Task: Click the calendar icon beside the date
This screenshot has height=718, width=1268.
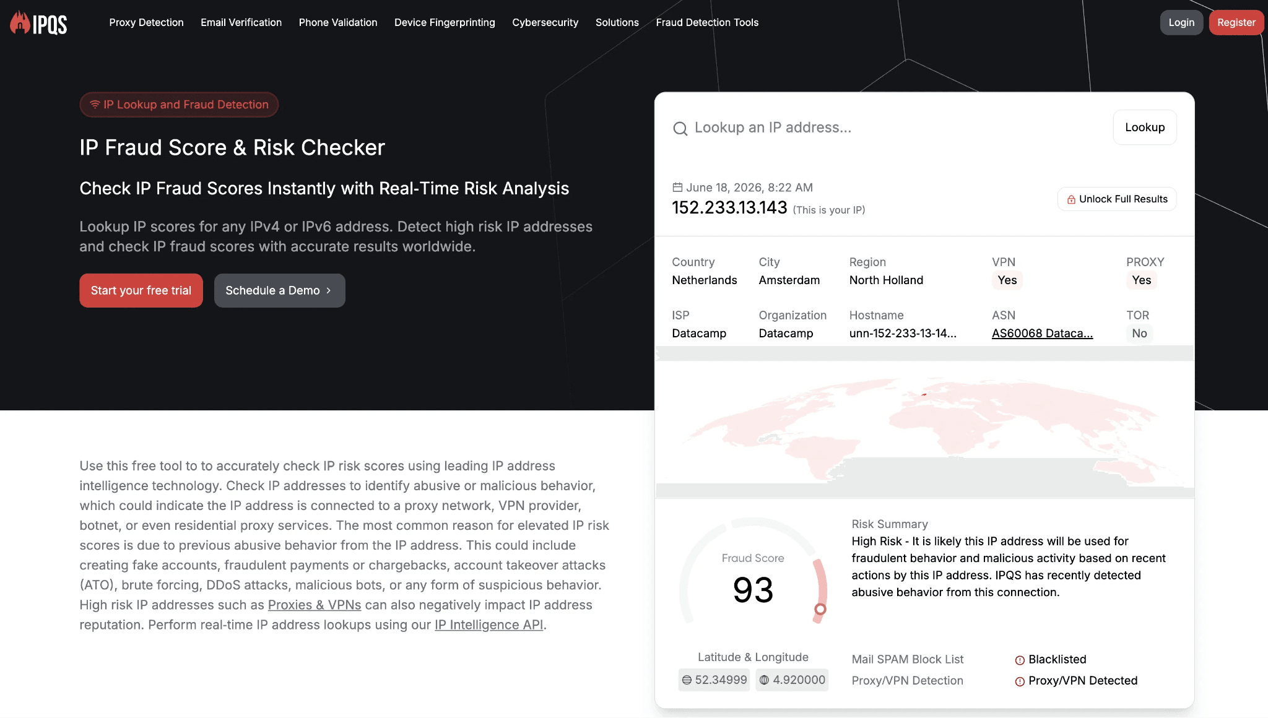Action: pyautogui.click(x=677, y=187)
